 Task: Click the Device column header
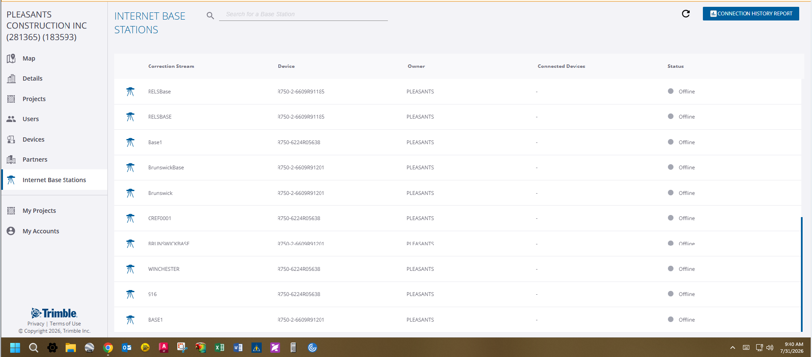pyautogui.click(x=286, y=66)
